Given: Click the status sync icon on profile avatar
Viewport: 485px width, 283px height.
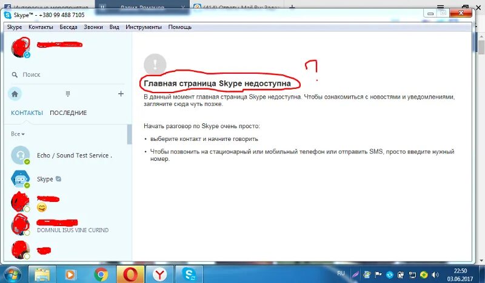Looking at the screenshot, I should click(27, 54).
